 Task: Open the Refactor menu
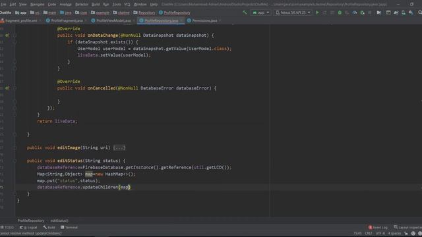point(82,5)
